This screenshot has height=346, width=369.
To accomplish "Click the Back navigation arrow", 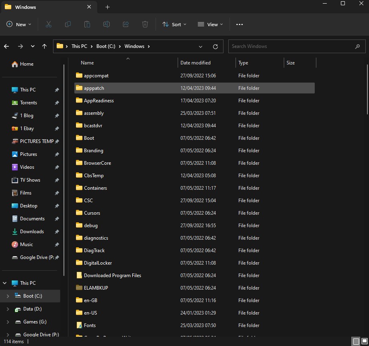I will coord(6,46).
